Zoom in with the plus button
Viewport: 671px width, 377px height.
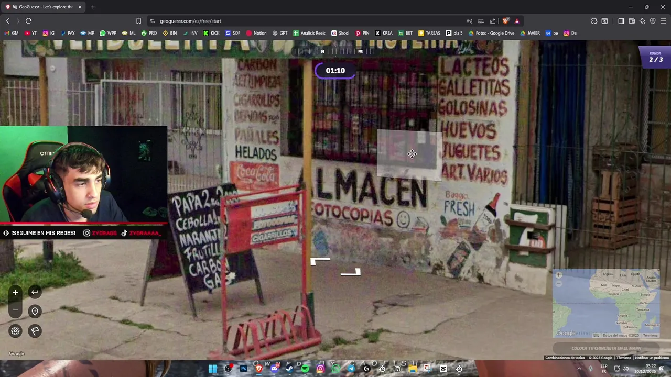click(x=15, y=293)
